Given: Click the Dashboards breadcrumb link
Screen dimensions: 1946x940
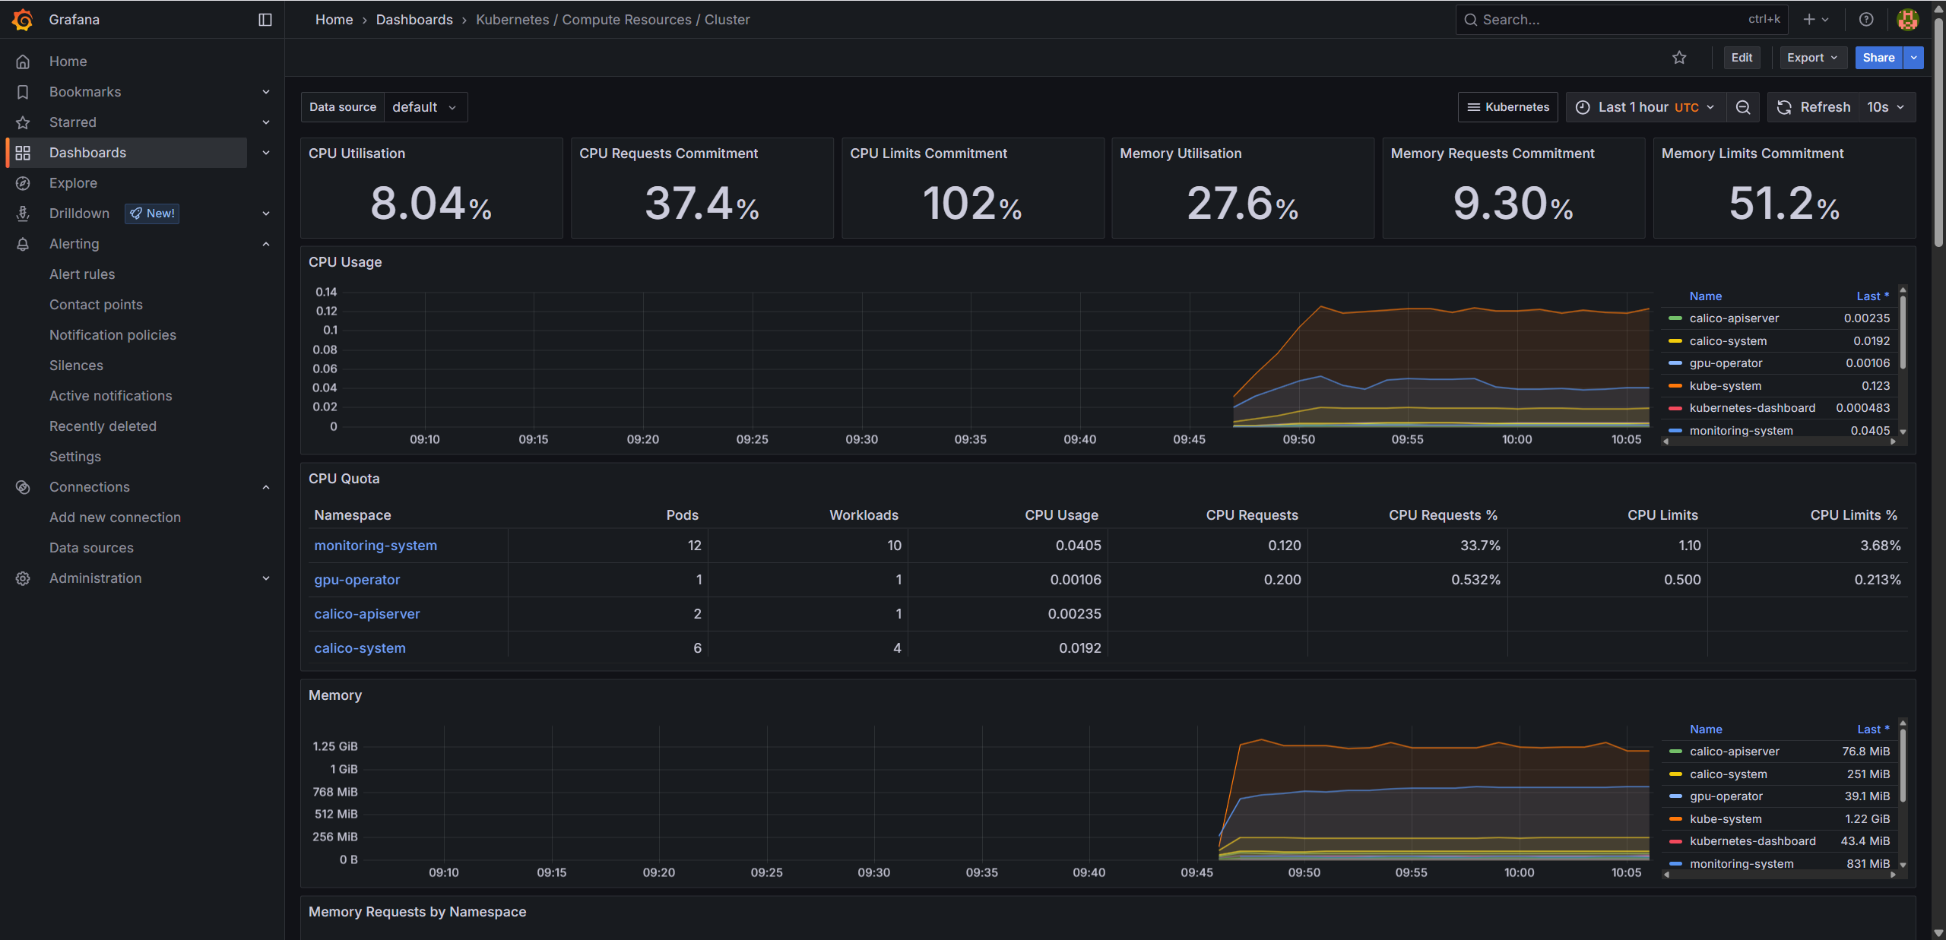Looking at the screenshot, I should click(x=414, y=20).
